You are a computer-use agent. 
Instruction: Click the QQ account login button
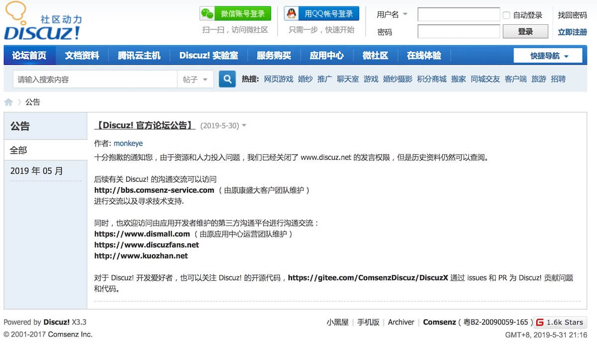pos(321,13)
